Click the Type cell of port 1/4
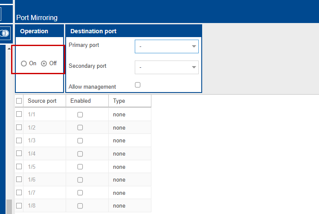 click(x=130, y=153)
